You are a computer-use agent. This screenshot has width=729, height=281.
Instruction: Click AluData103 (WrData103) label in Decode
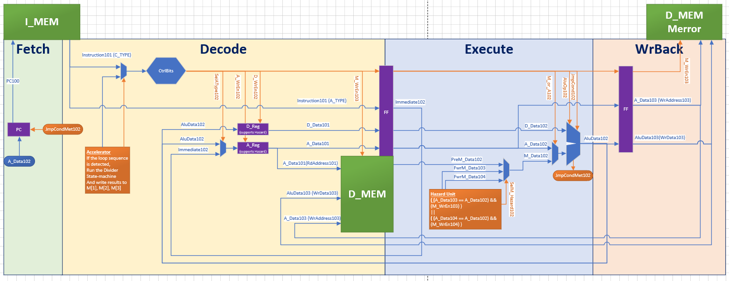click(312, 193)
